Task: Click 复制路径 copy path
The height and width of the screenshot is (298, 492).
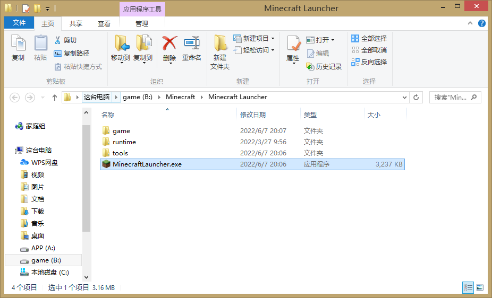Action: coord(72,54)
